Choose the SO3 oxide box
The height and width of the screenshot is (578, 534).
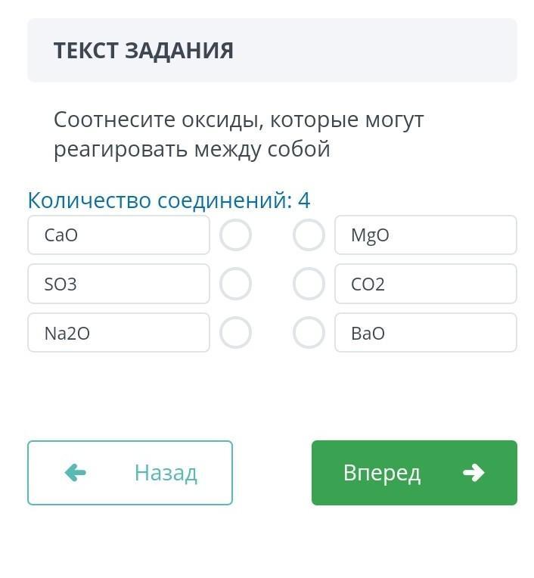(x=119, y=284)
